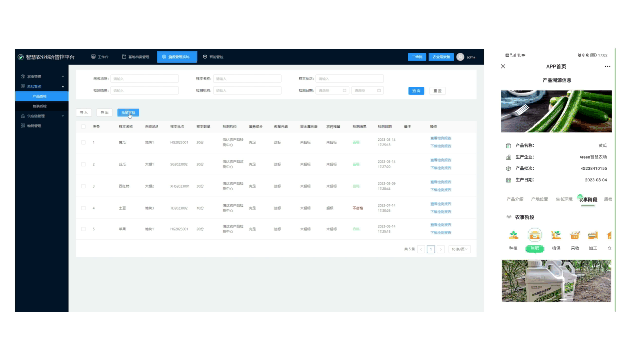Image resolution: width=634 pixels, height=356 pixels.
Task: Switch to the highlighted blue top navigation tab
Action: point(176,57)
